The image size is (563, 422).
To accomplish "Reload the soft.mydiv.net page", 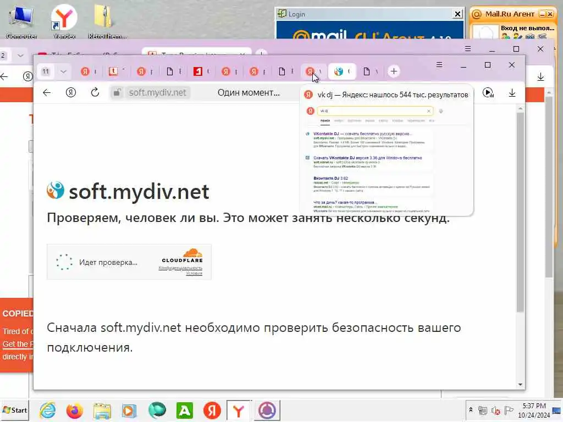I will click(x=95, y=92).
